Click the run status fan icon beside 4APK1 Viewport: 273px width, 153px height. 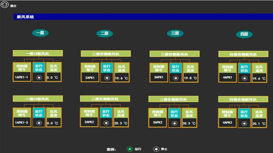point(244,79)
